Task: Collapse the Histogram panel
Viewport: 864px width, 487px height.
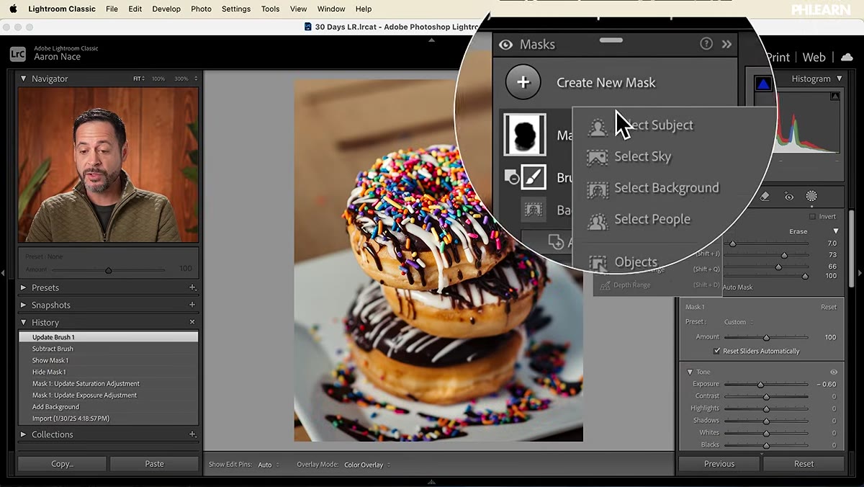Action: point(839,79)
